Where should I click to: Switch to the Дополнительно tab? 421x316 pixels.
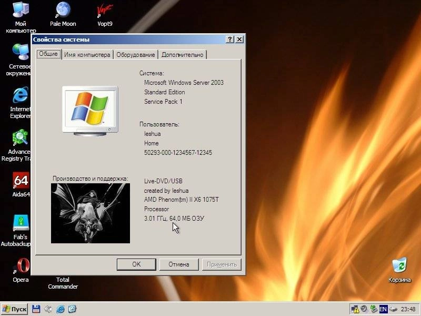(x=182, y=55)
